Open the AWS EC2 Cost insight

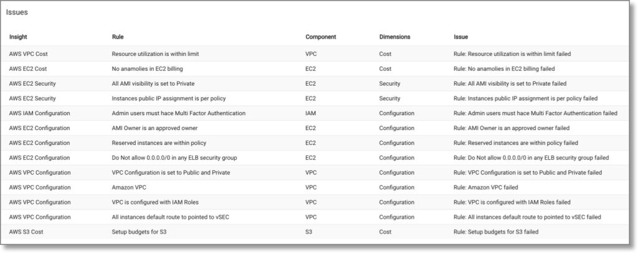tap(28, 68)
